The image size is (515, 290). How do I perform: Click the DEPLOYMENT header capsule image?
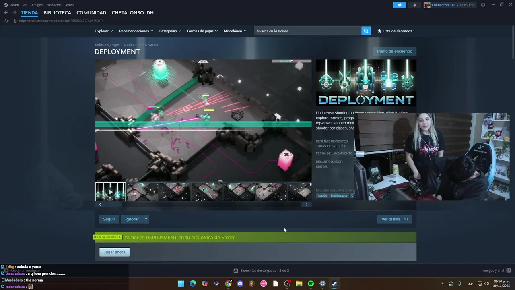(366, 83)
